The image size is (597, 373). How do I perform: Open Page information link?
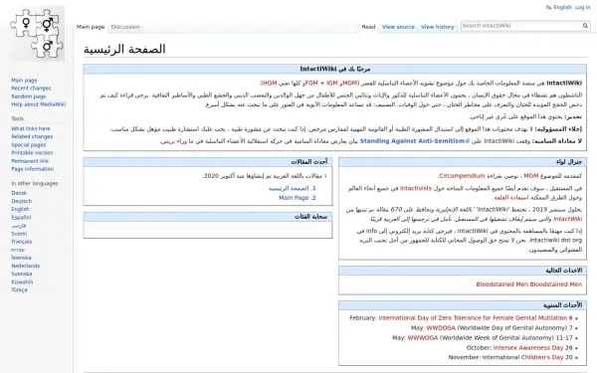tap(33, 169)
